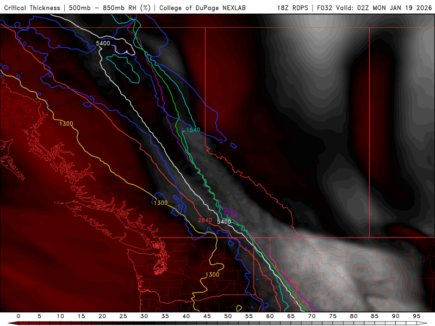Click colorbar tick label "10"
This screenshot has width=435, height=326.
tap(60, 316)
